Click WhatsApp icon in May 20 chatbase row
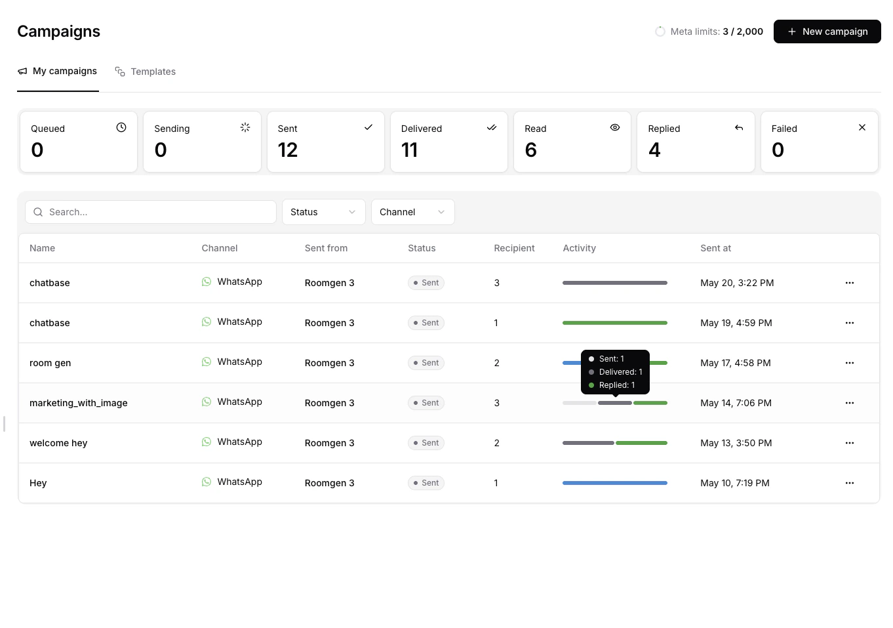893x628 pixels. coord(207,282)
